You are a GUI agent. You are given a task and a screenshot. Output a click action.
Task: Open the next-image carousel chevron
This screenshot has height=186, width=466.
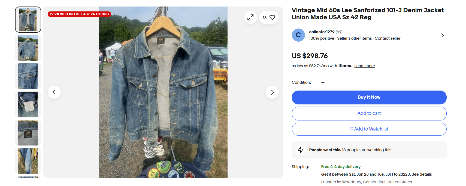272,92
